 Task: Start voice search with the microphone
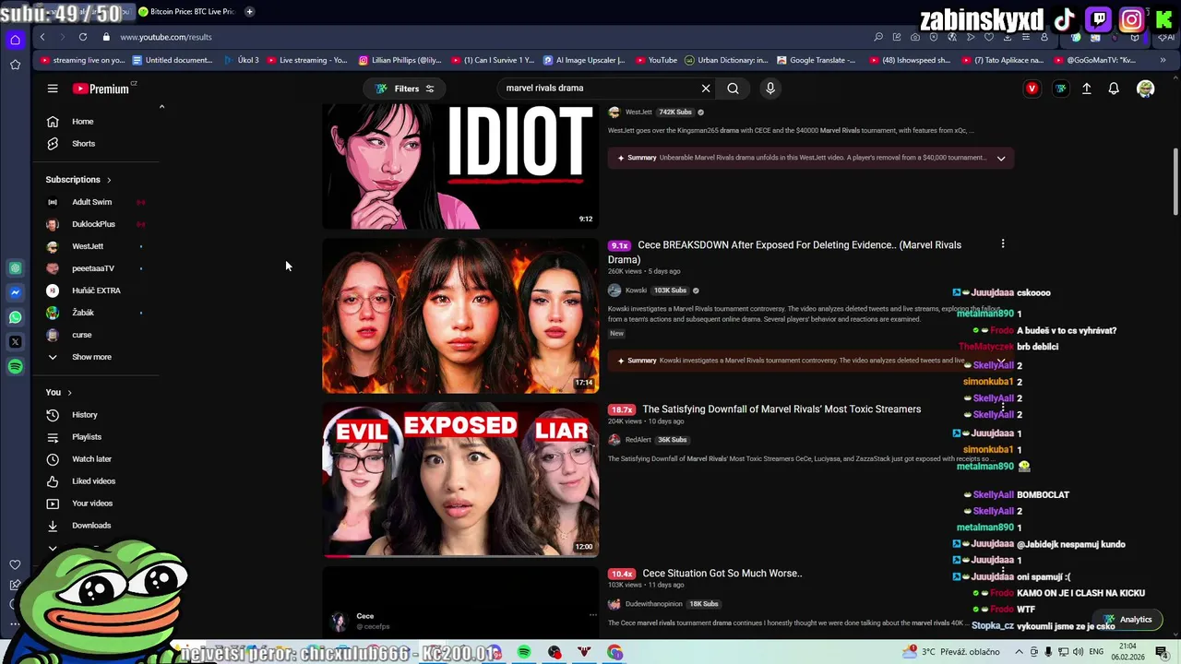click(770, 89)
